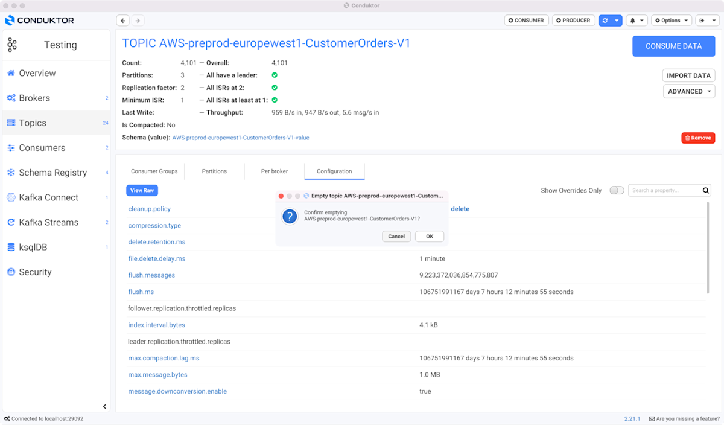The width and height of the screenshot is (724, 425).
Task: Click the compression.type property link
Action: coord(154,226)
